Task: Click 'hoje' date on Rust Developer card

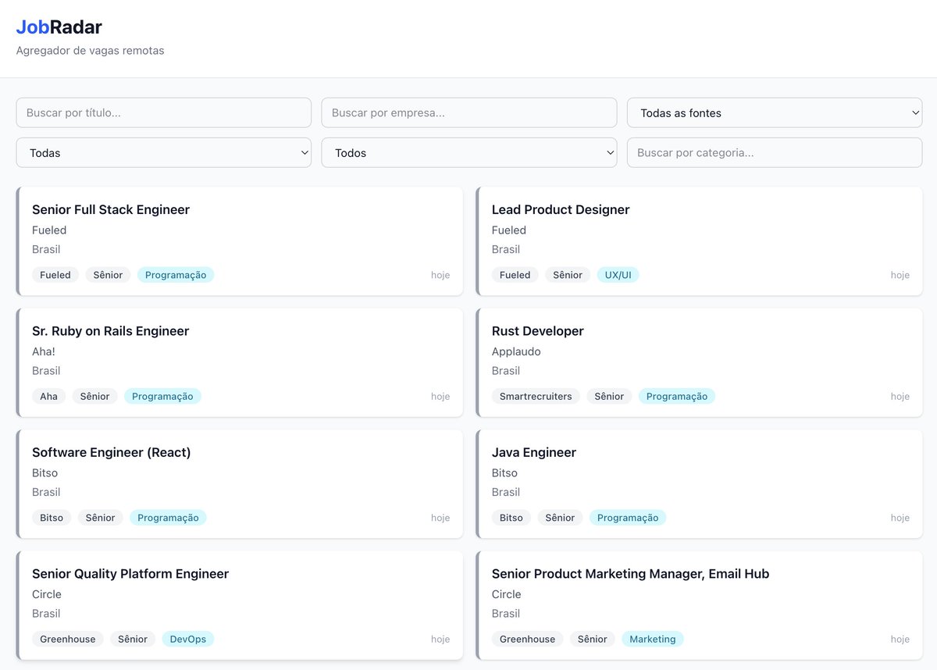Action: point(900,397)
